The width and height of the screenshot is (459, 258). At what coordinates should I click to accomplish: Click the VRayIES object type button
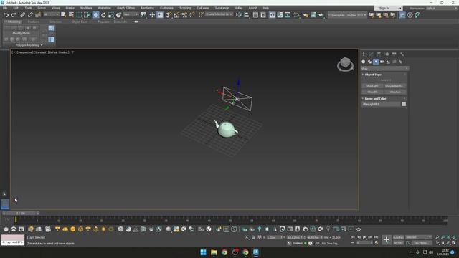click(372, 92)
